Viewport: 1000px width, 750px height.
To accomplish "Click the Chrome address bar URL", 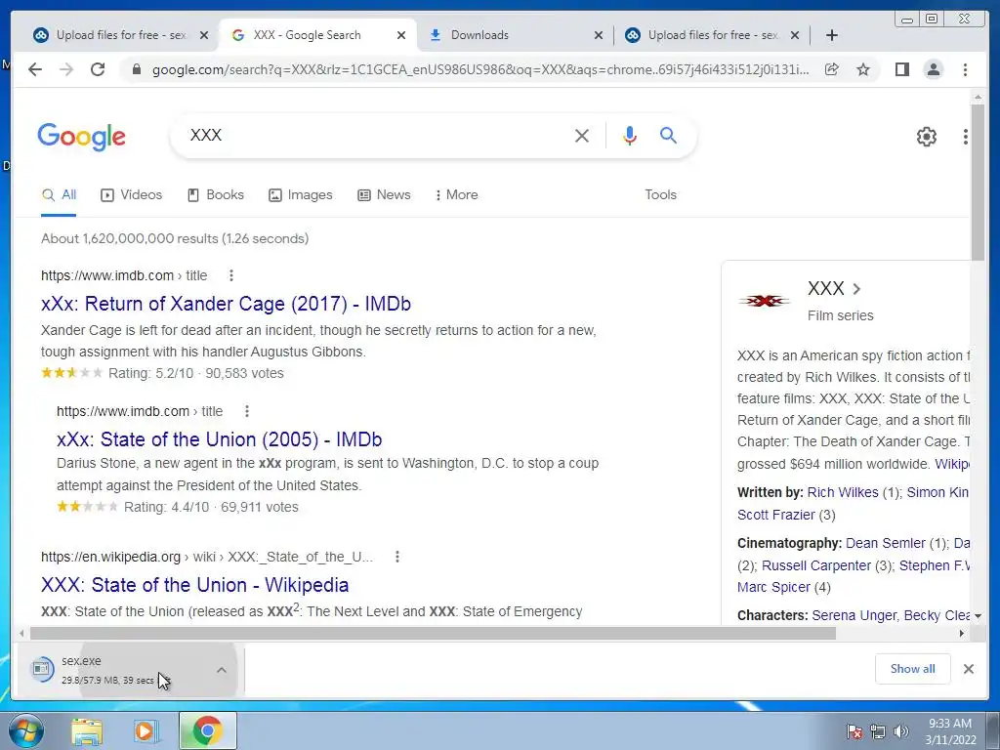I will pos(479,69).
